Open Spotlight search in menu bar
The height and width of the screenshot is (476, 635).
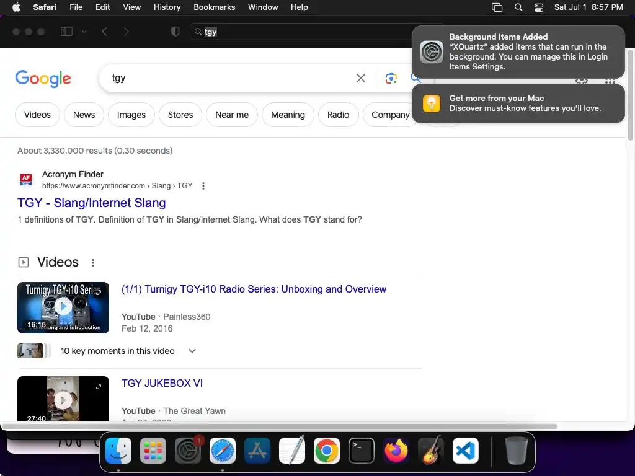518,7
